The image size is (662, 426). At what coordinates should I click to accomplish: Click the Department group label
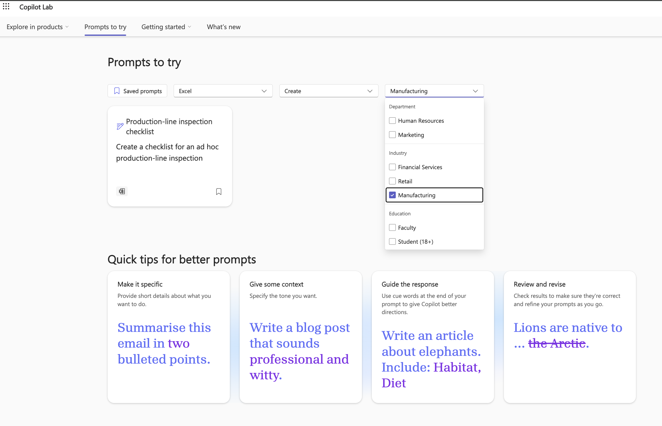point(402,107)
